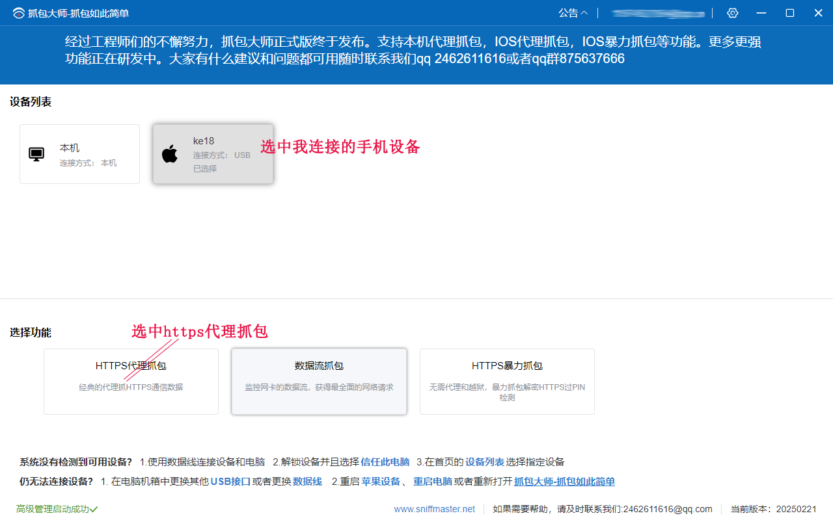This screenshot has height=520, width=833.
Task: Open the 抓包大师-抓包如此简单 link
Action: 564,482
